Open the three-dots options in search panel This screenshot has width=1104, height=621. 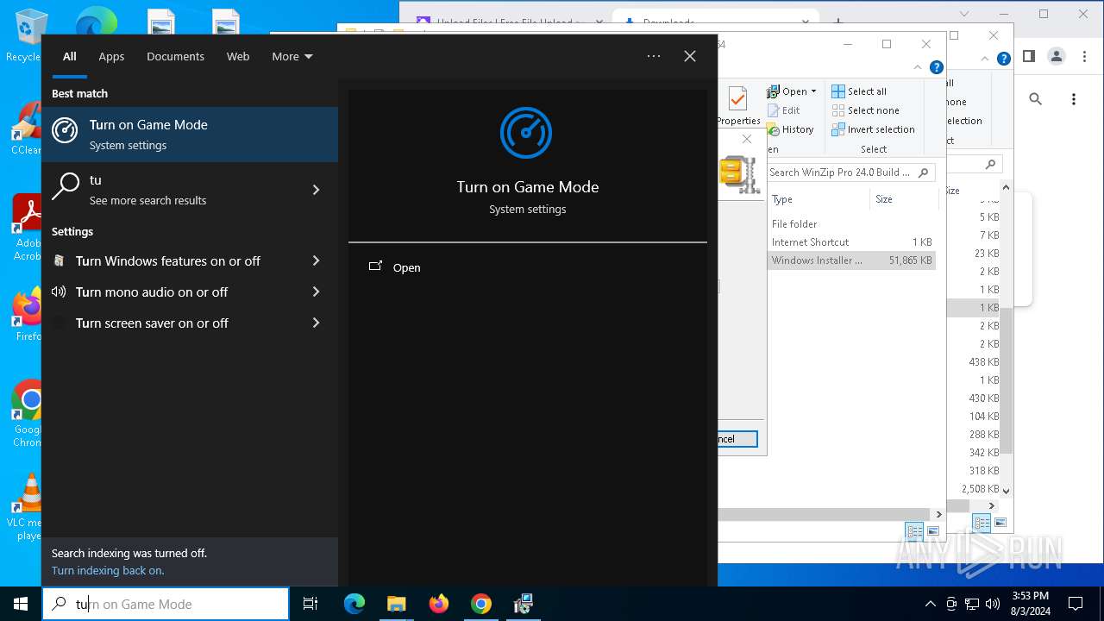coord(654,56)
